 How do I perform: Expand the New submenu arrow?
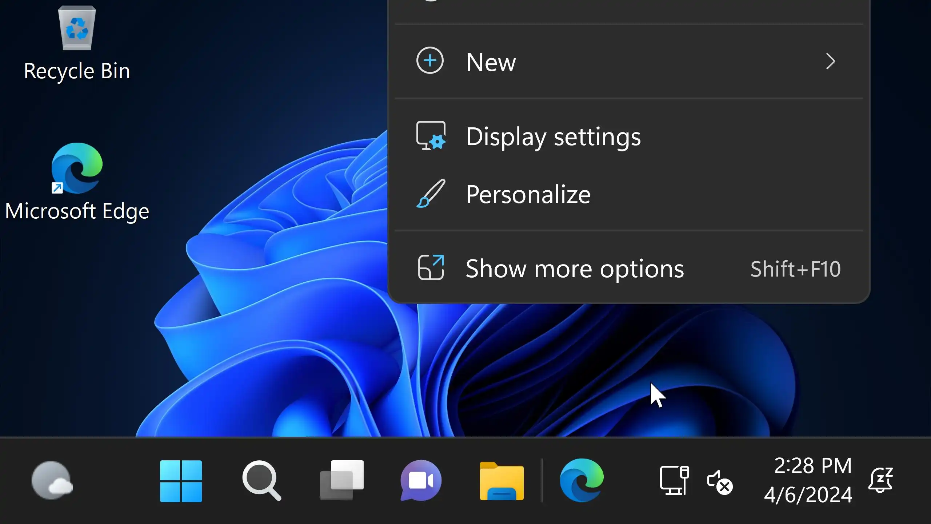(830, 61)
